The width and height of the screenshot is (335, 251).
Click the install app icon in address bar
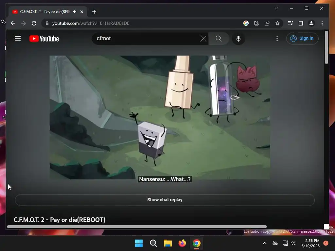coord(256,23)
